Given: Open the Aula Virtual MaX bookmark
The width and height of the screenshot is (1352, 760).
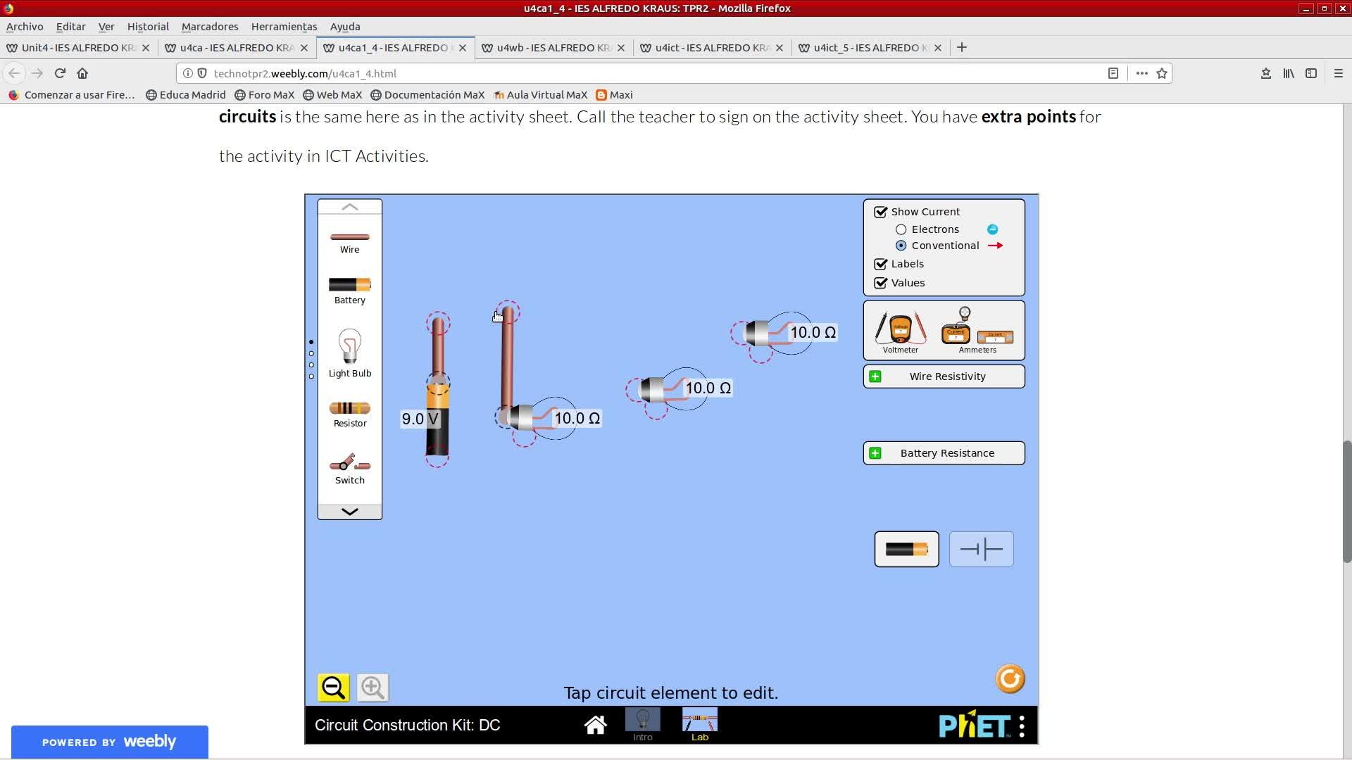Looking at the screenshot, I should point(540,95).
